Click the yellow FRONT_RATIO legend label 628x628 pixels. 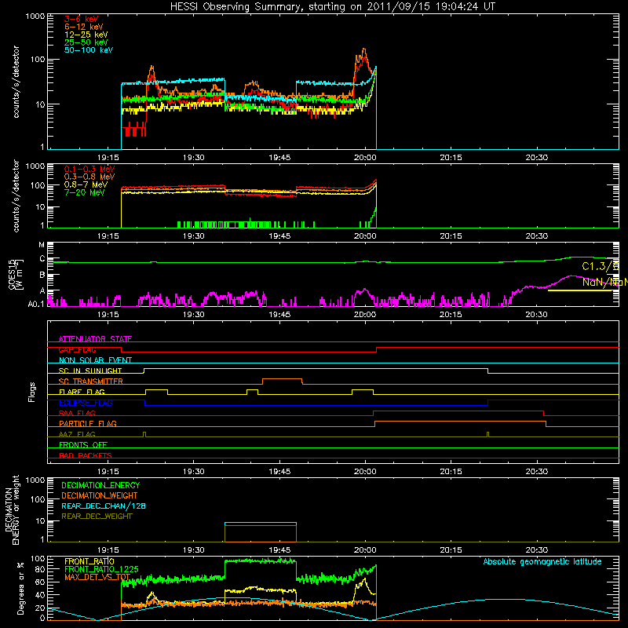point(89,561)
